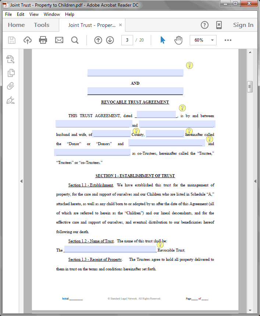This screenshot has width=260, height=316.
Task: Open the Help menu
Action: click(x=70, y=14)
